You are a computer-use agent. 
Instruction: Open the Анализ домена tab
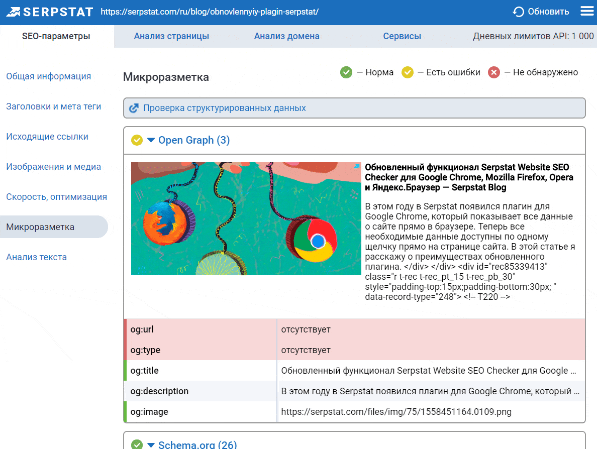point(287,36)
